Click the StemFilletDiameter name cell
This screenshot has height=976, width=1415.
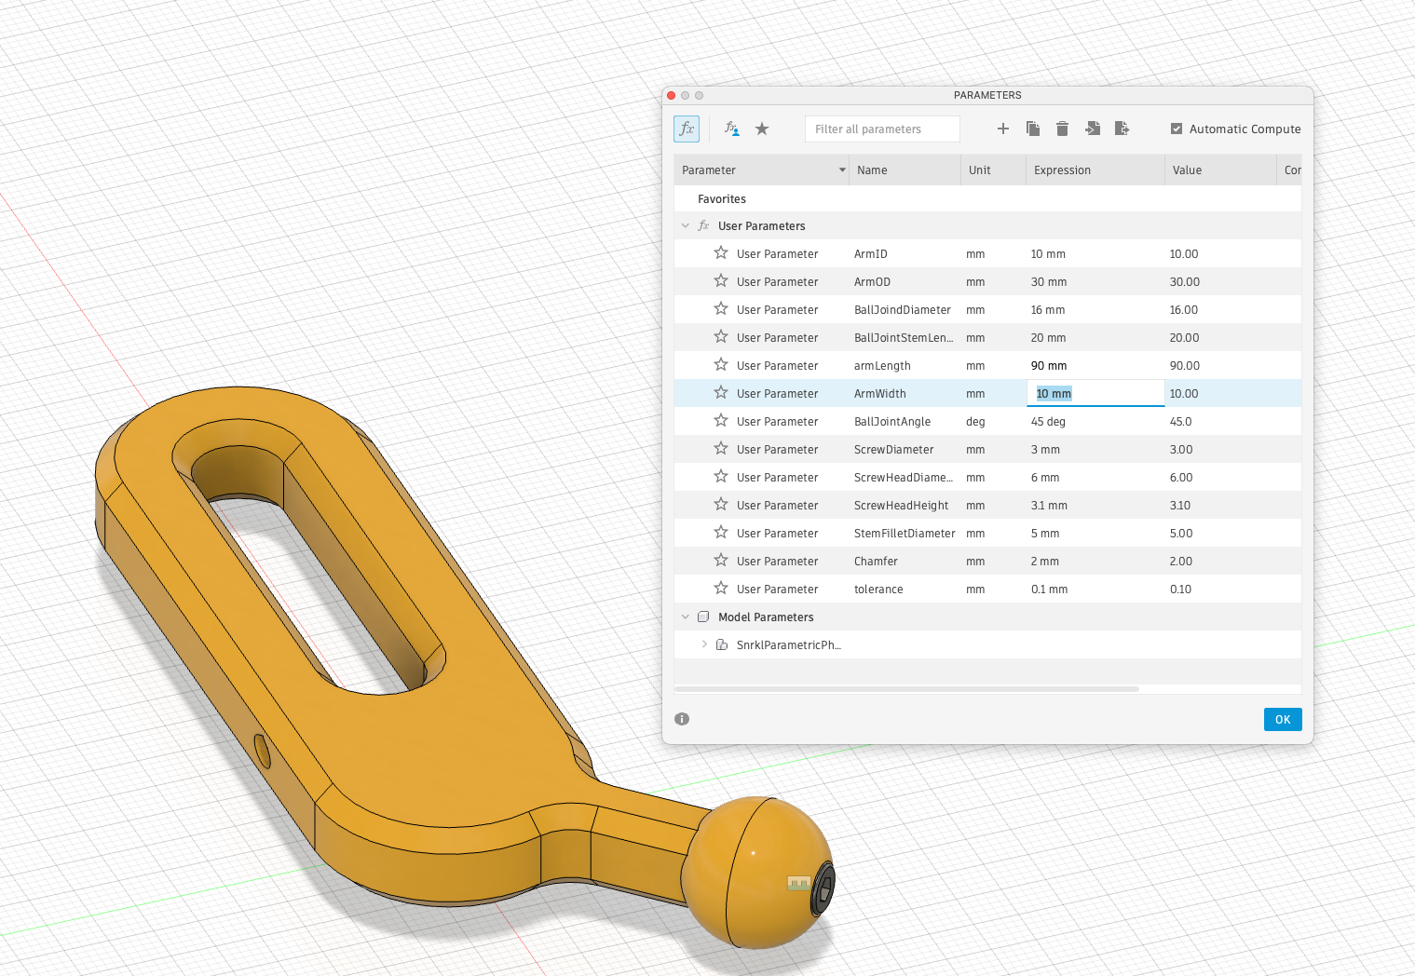pyautogui.click(x=905, y=534)
